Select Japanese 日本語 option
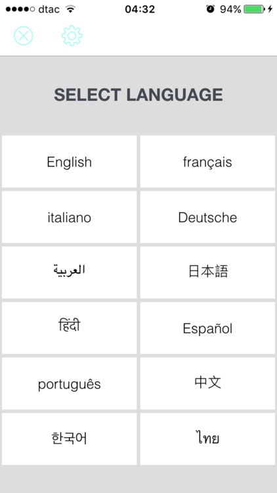 (x=207, y=272)
